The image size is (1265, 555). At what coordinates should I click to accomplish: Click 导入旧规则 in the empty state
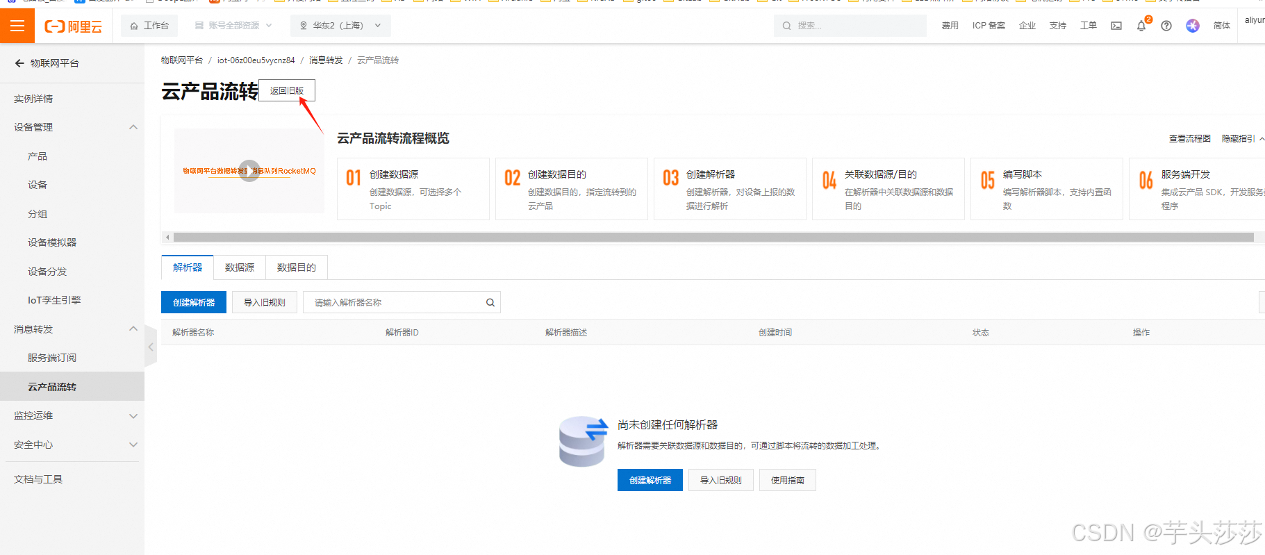point(721,480)
